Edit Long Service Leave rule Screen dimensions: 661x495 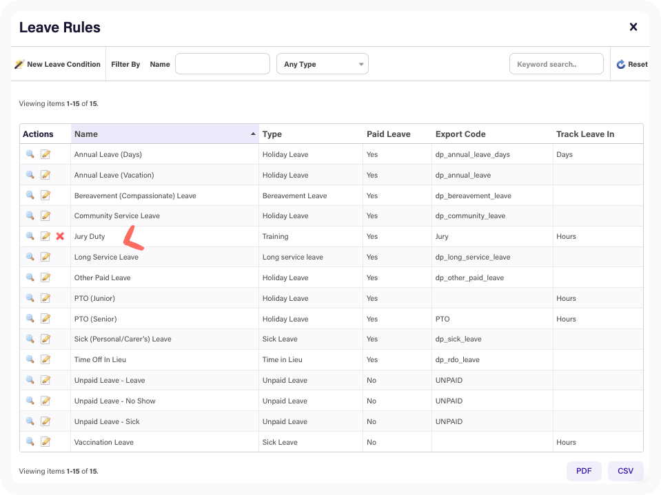pos(45,257)
